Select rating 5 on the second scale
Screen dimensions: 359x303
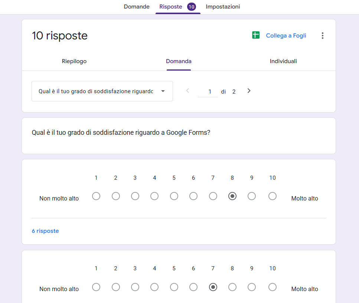[x=174, y=287]
